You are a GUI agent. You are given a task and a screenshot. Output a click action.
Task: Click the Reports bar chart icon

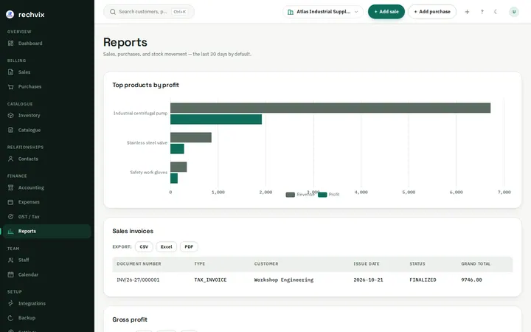[x=11, y=231]
